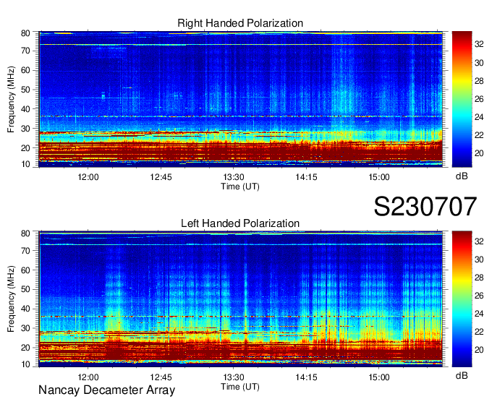Click the 22 dB label on Left Handed colorbar
492x399 pixels.
coord(479,332)
